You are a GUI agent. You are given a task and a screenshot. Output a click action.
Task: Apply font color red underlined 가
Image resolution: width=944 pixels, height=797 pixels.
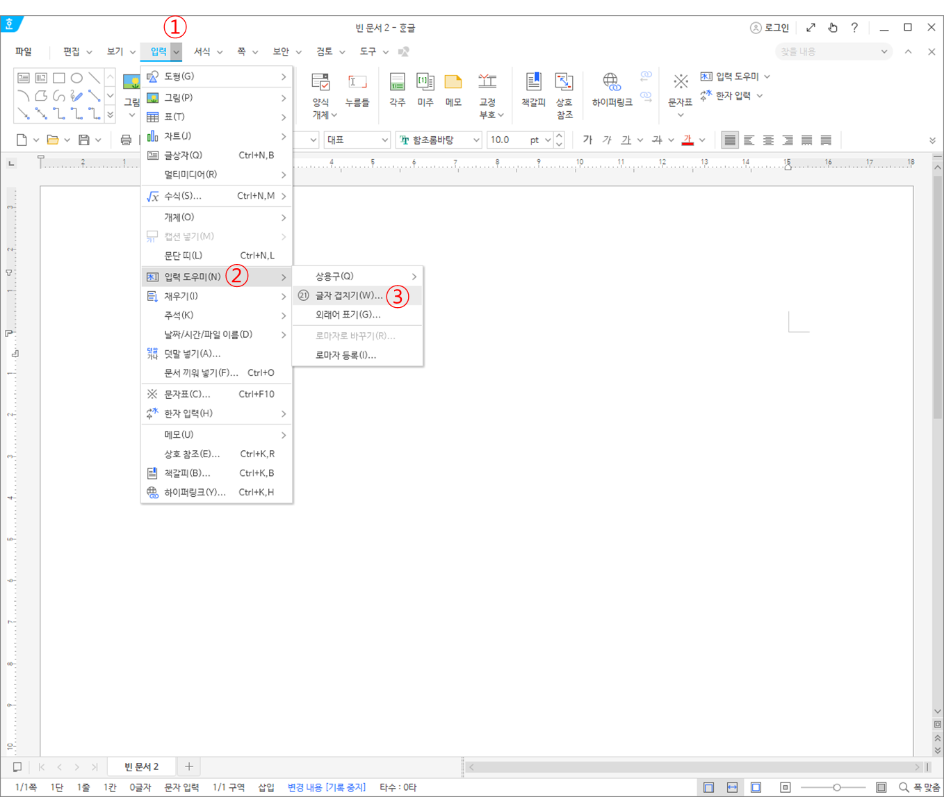pyautogui.click(x=687, y=140)
